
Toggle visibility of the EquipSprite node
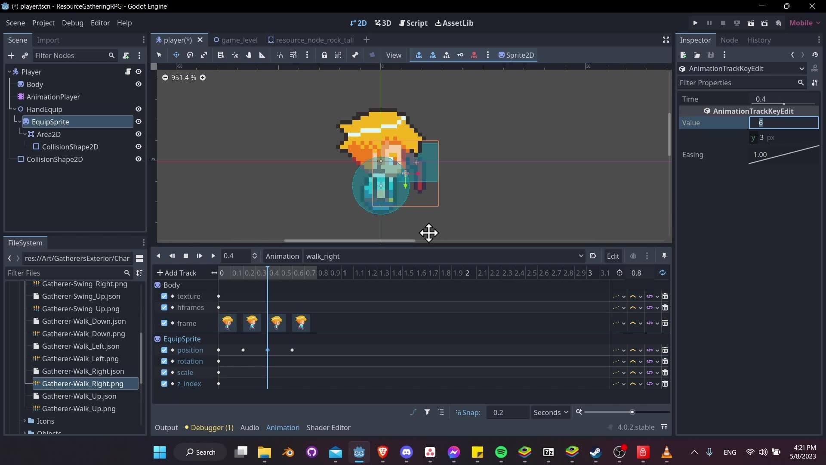coord(139,122)
